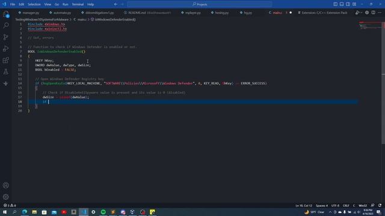Click the taskbar search magnifier
The width and height of the screenshot is (385, 216).
[x=14, y=212]
